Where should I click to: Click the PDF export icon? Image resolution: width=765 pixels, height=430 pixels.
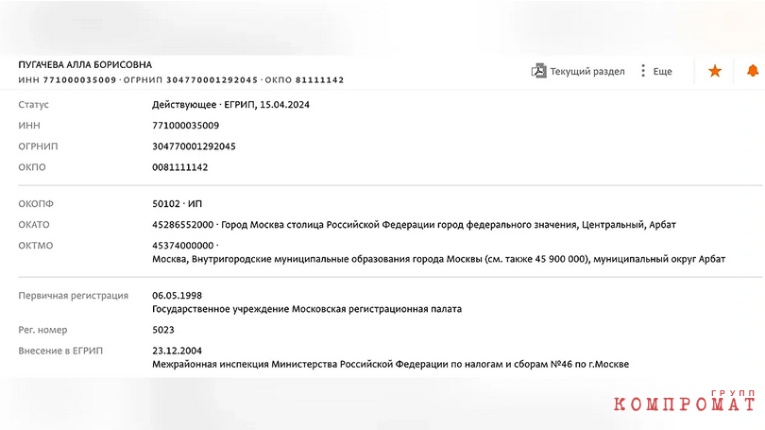pyautogui.click(x=538, y=71)
